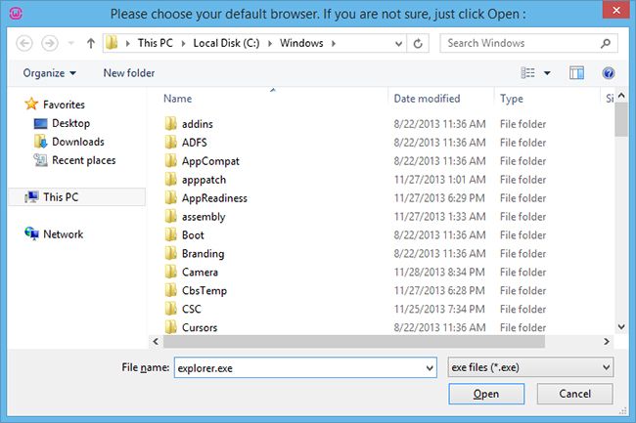Viewport: 636px width, 423px height.
Task: Click the Cancel button
Action: click(x=574, y=394)
